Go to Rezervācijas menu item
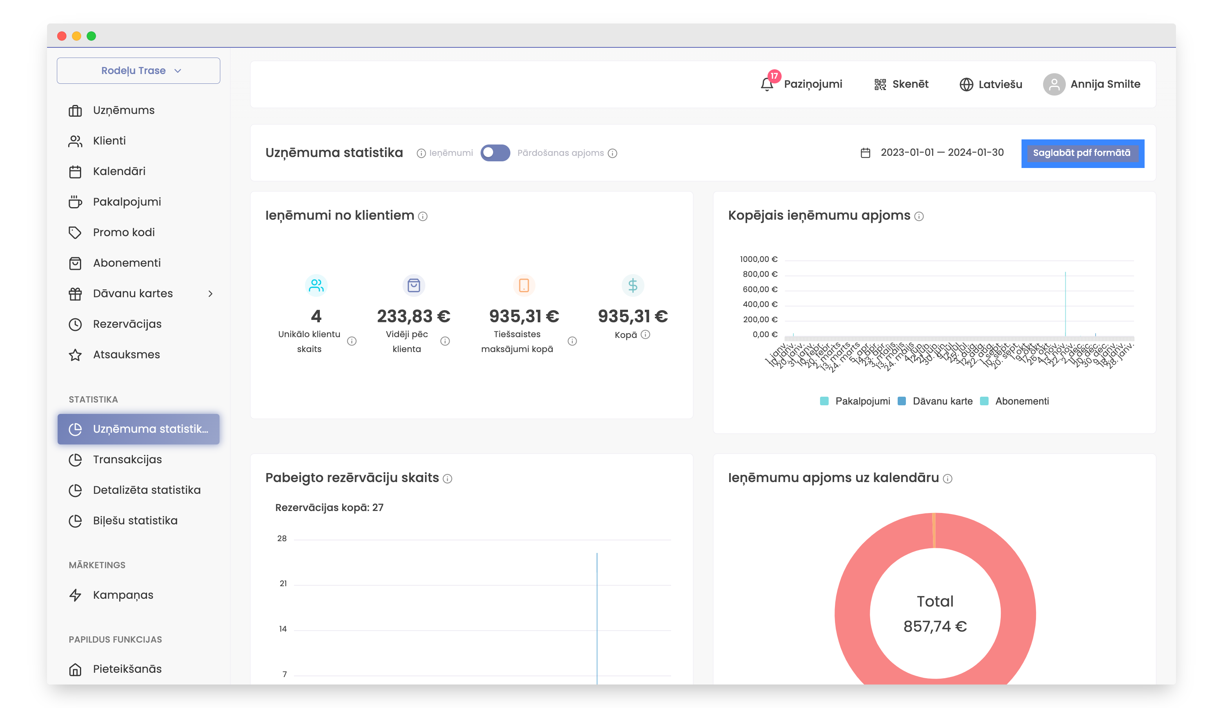 pyautogui.click(x=127, y=324)
